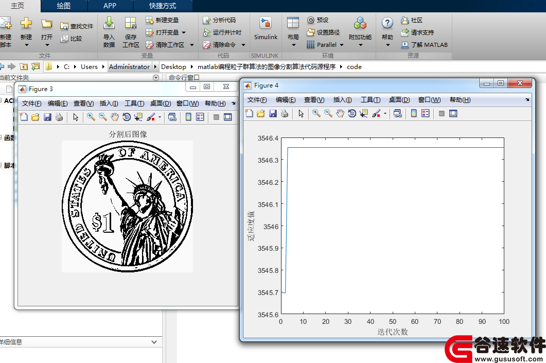Open 预设 preferences
The width and height of the screenshot is (546, 363).
[x=318, y=20]
